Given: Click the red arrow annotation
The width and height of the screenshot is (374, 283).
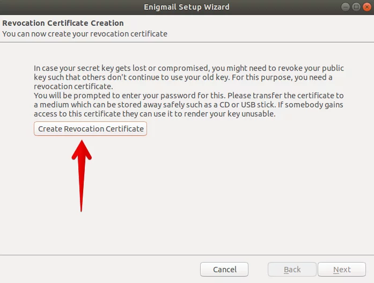Looking at the screenshot, I should pos(82,176).
